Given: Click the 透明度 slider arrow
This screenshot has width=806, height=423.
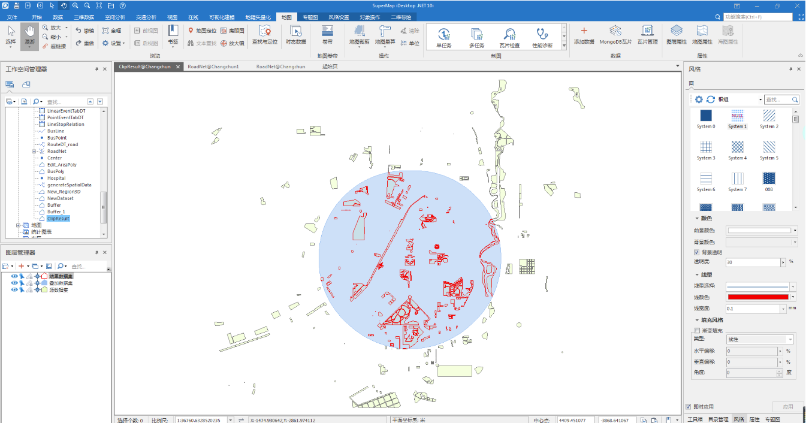Looking at the screenshot, I should point(783,262).
